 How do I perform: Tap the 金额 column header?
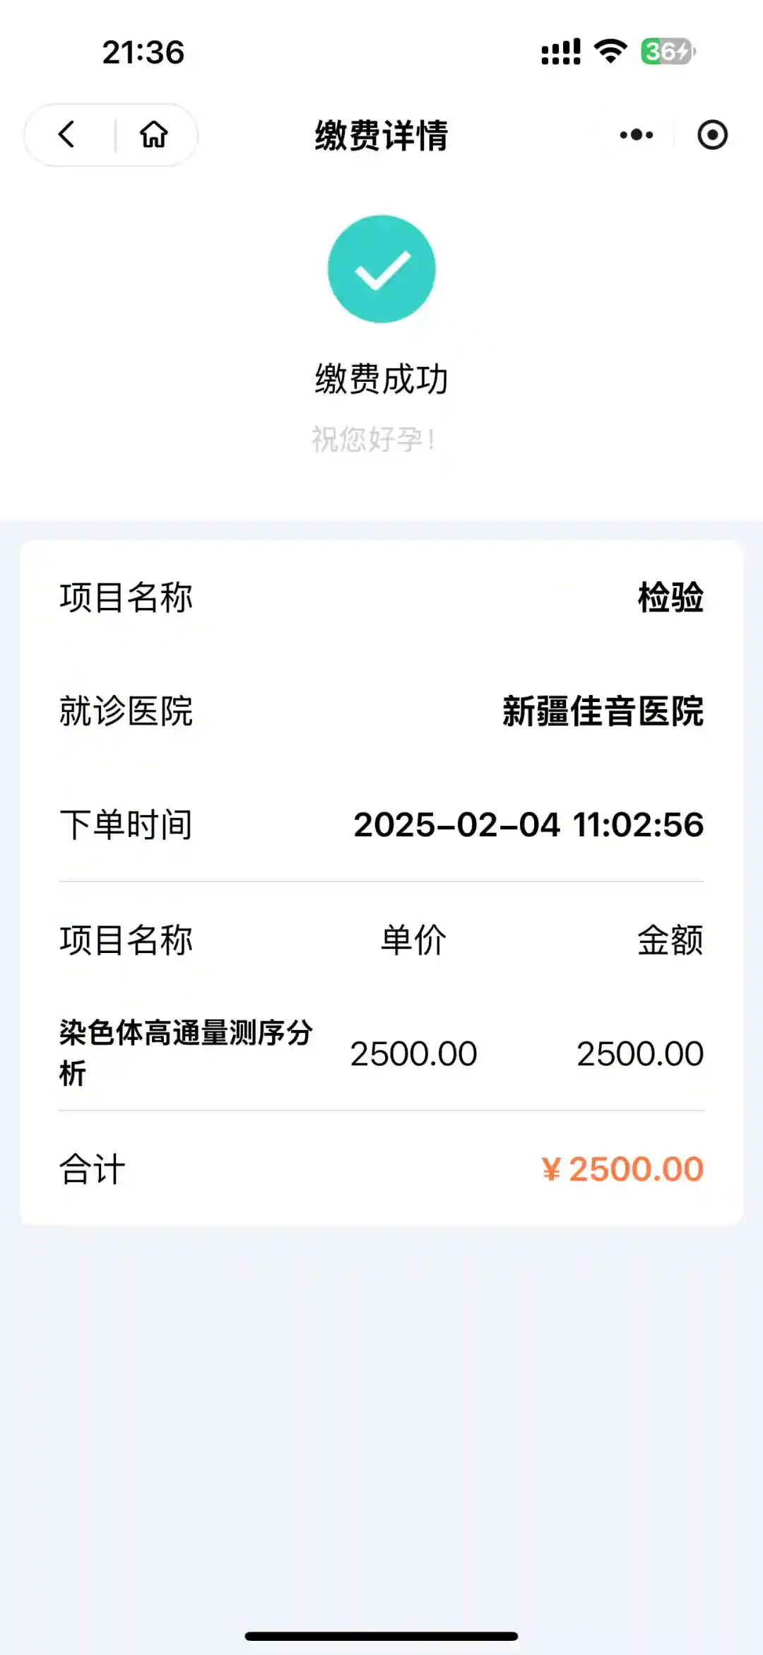point(670,940)
